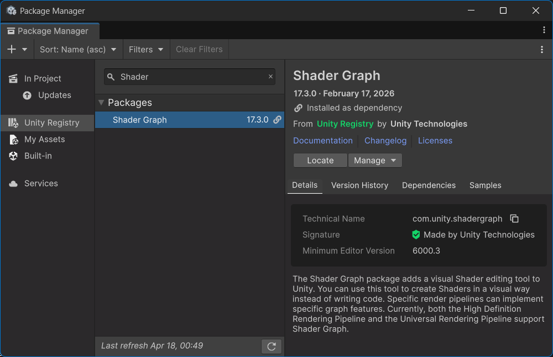The image size is (553, 357).
Task: Select My Assets in the sidebar
Action: point(47,139)
